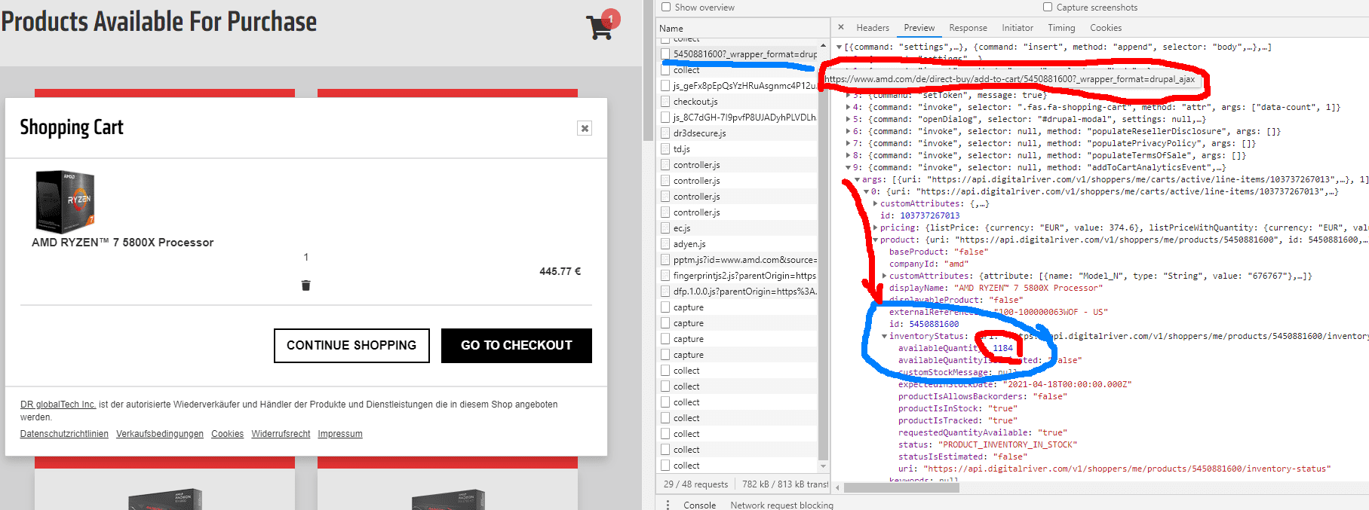Click the availableQuantity value 1184
1369x510 pixels.
[1002, 348]
